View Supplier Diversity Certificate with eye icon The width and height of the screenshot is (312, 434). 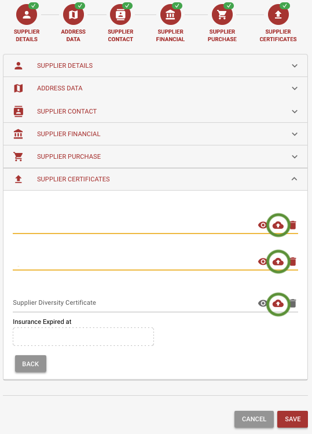click(x=262, y=304)
